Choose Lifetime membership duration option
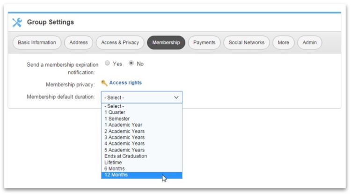The height and width of the screenshot is (194, 351). tap(142, 163)
